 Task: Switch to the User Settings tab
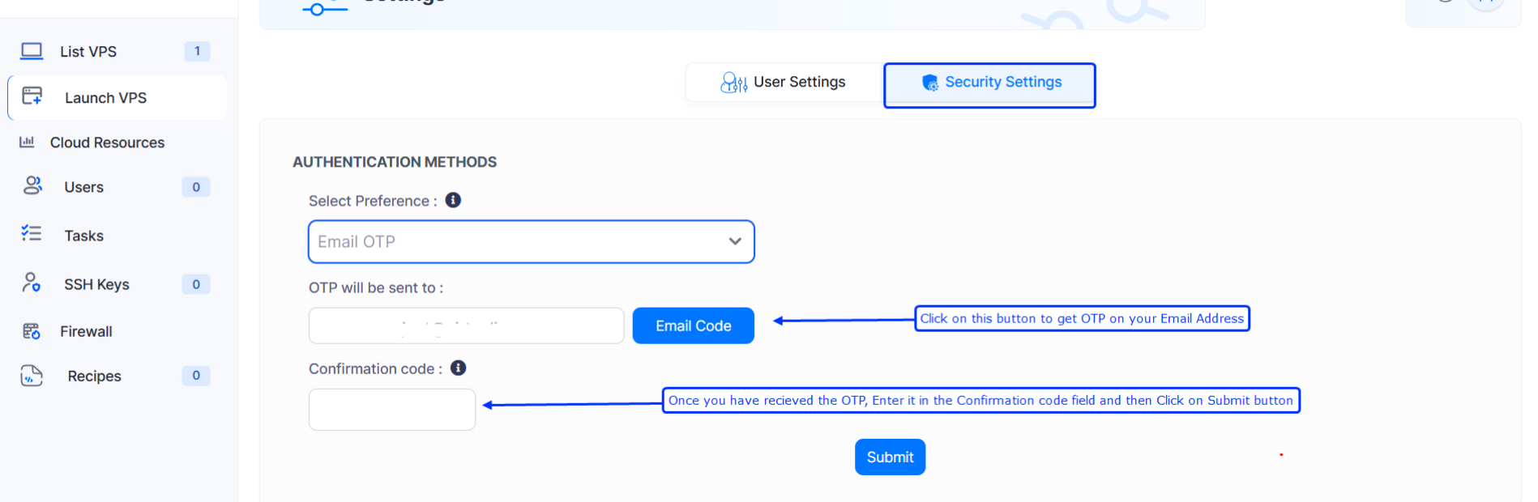[784, 83]
